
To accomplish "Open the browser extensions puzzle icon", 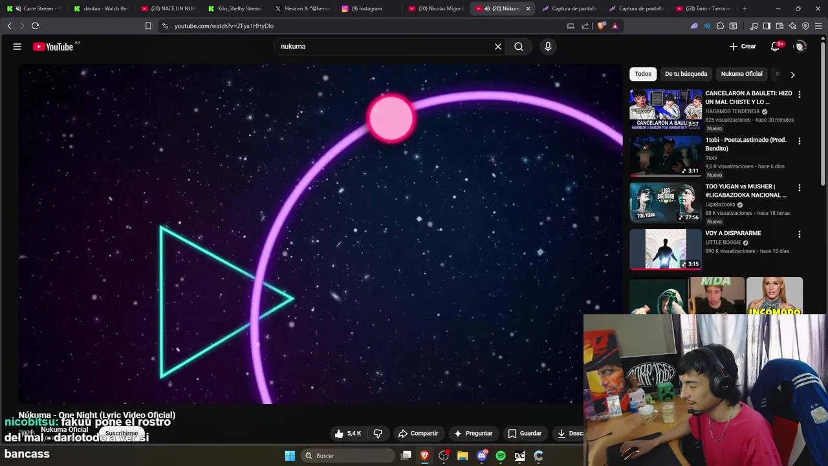I will pos(720,26).
